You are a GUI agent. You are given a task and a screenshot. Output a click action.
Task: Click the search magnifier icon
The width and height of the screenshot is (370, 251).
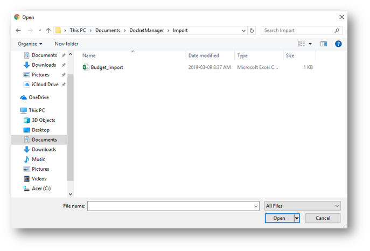[x=337, y=30]
